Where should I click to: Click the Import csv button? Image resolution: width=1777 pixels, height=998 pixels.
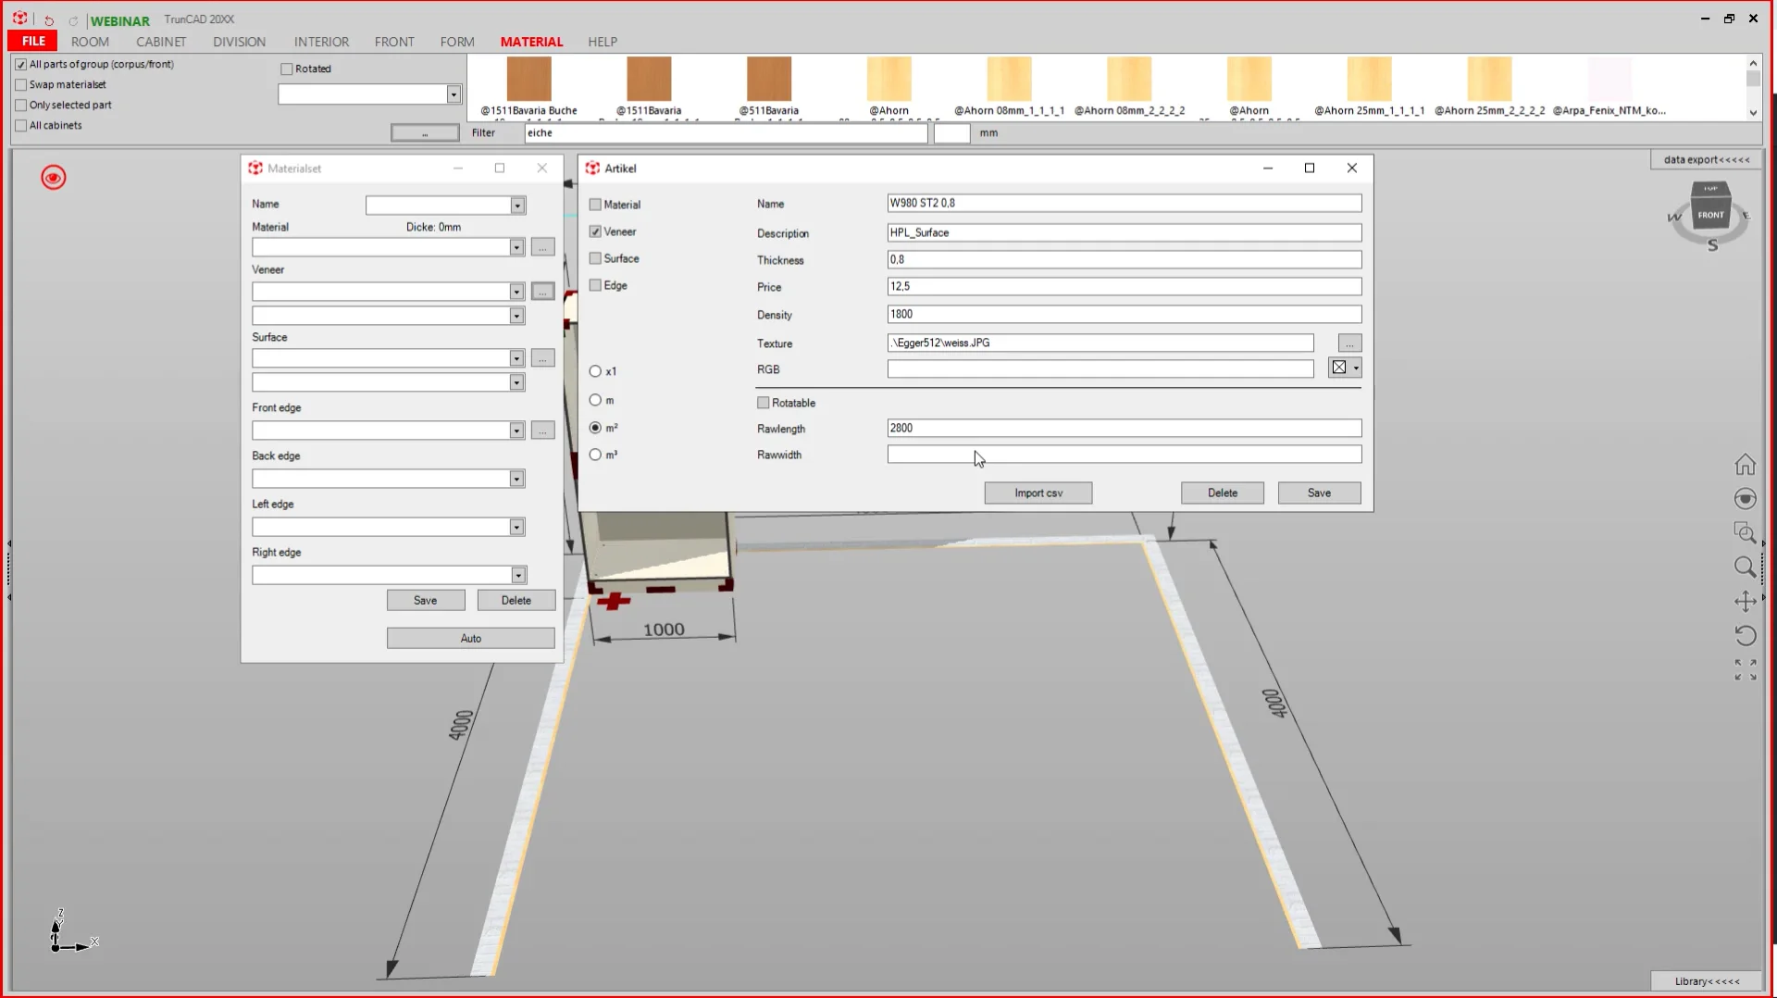(1038, 493)
